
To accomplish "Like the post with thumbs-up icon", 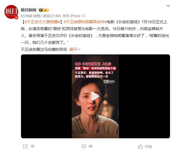I will (140, 146).
